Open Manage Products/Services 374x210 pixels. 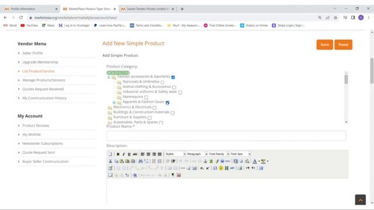coord(44,80)
